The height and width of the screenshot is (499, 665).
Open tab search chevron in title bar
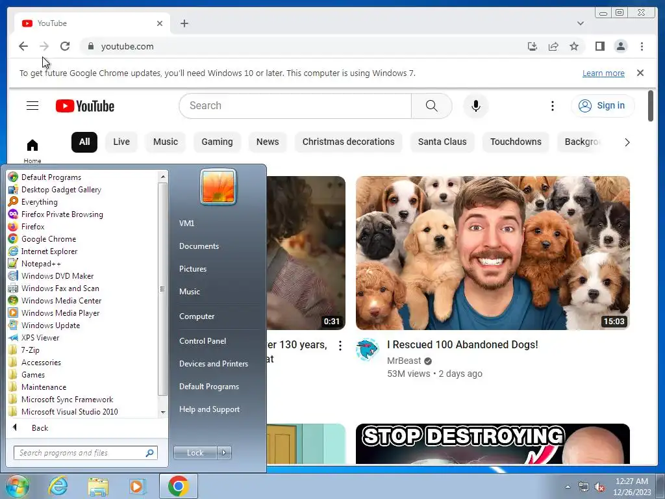pos(580,23)
